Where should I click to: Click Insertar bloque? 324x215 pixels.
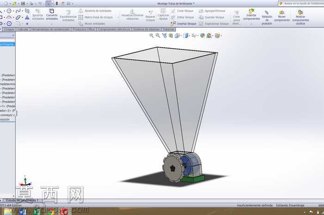pyautogui.click(x=183, y=24)
